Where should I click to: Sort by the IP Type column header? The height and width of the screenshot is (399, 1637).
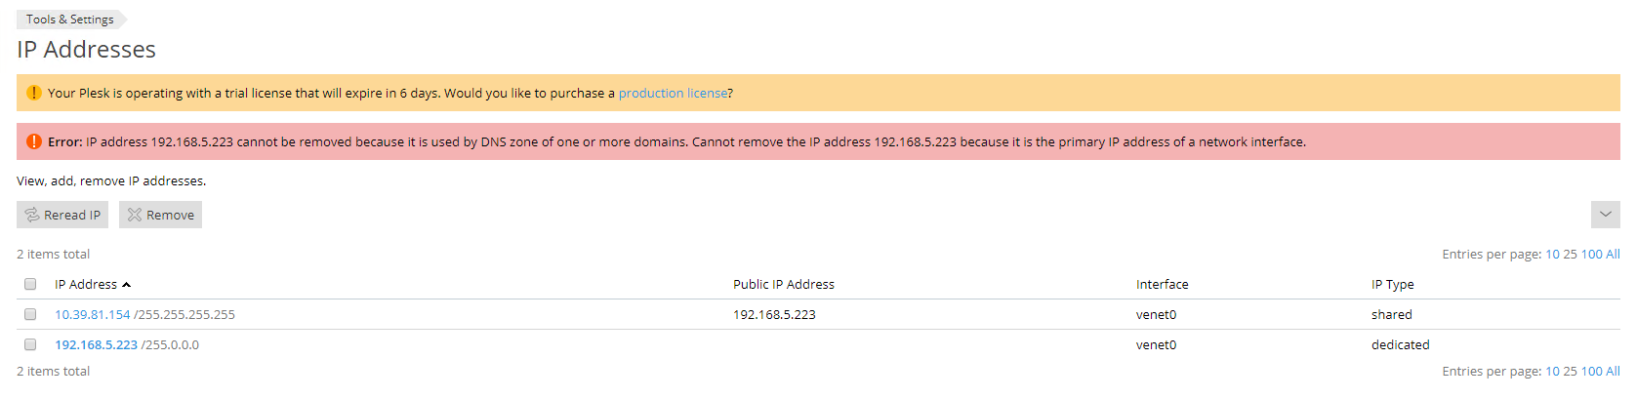point(1392,285)
